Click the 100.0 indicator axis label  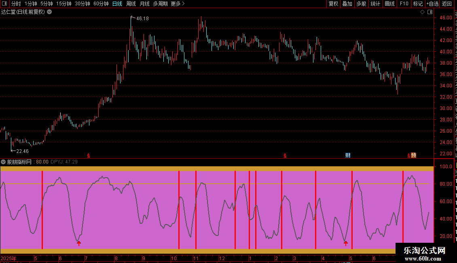(x=446, y=167)
